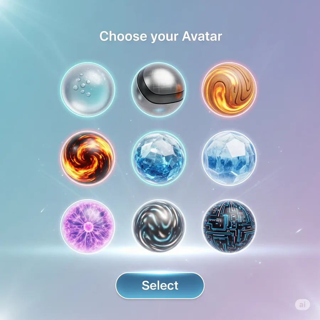Image resolution: width=320 pixels, height=320 pixels.
Task: Select the liquid chrome swirl orb
Action: (159, 226)
